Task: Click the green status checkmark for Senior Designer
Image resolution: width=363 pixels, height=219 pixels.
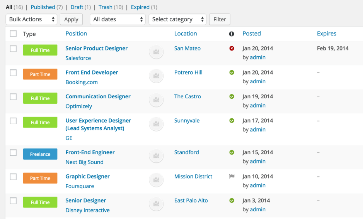Action: (232, 200)
